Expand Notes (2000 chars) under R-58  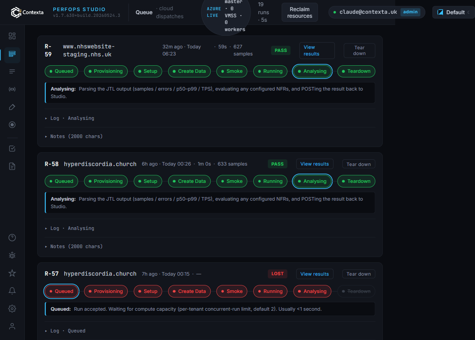(x=74, y=247)
